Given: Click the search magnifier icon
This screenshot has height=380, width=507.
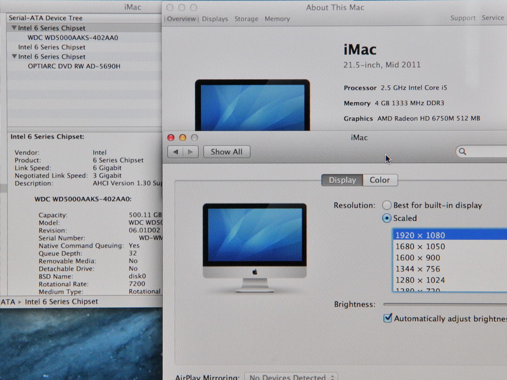Looking at the screenshot, I should coord(463,151).
